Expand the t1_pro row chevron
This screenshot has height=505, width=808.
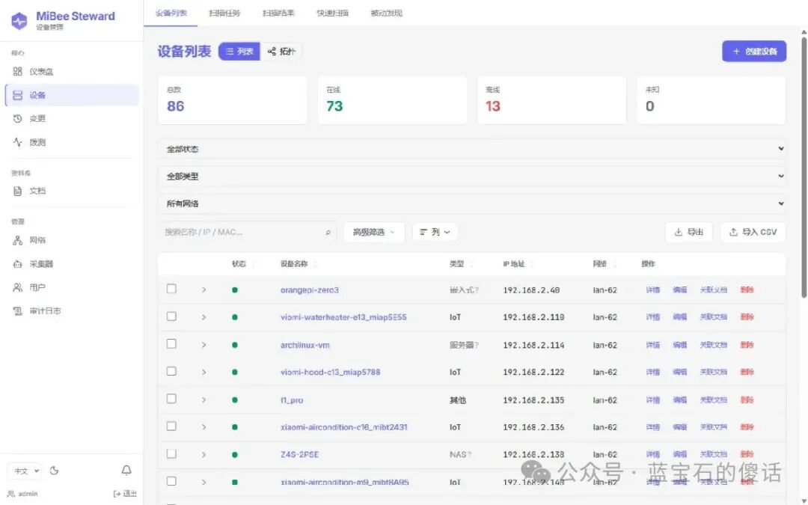[x=204, y=400]
